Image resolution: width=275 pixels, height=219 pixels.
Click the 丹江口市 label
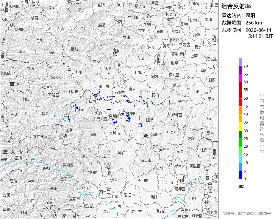click(x=71, y=92)
